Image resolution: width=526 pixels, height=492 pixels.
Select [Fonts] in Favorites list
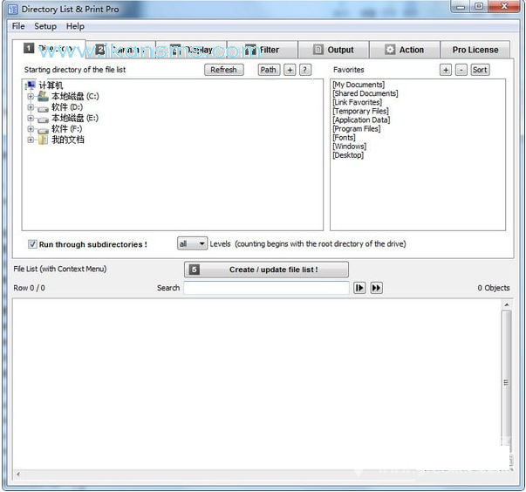pyautogui.click(x=344, y=138)
